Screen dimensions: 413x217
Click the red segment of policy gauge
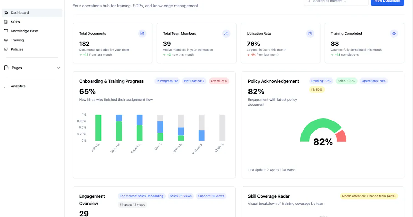[x=341, y=136]
